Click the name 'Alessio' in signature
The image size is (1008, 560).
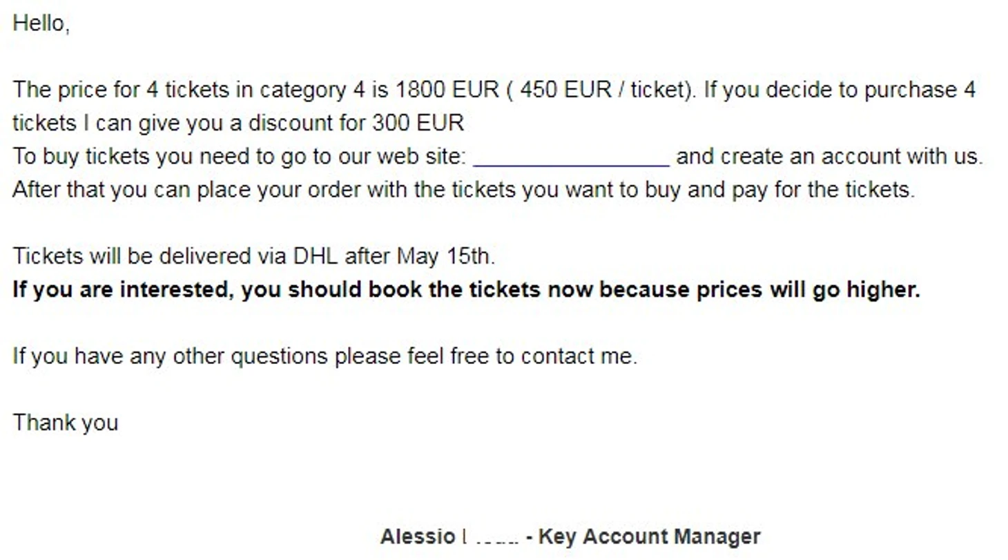pos(418,537)
